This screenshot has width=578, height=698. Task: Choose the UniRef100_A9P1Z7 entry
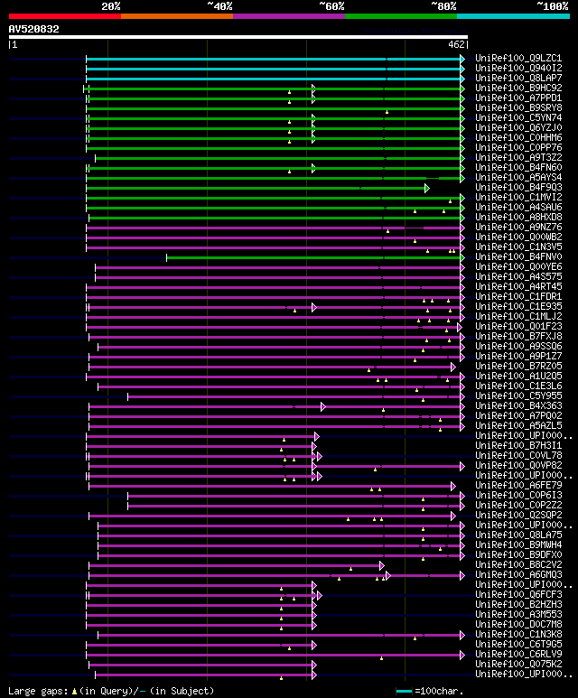pyautogui.click(x=518, y=357)
